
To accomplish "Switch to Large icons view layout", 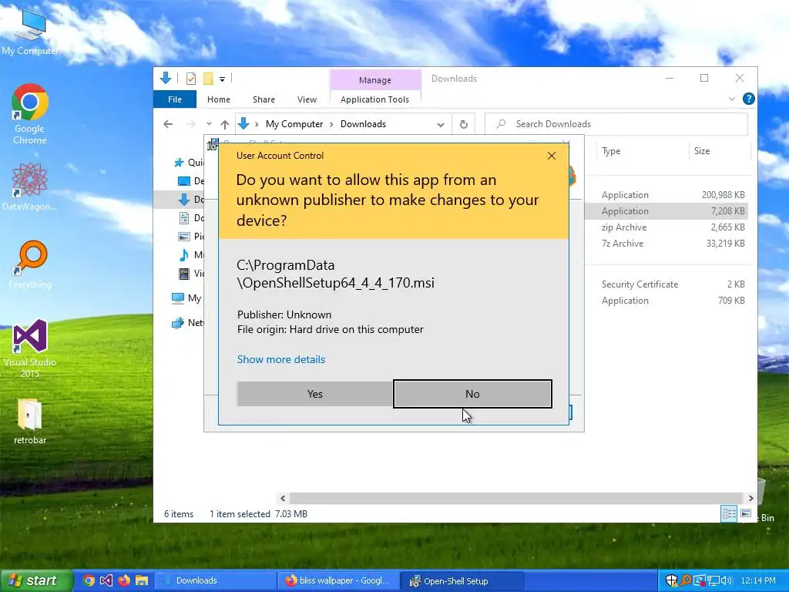I will tap(746, 513).
